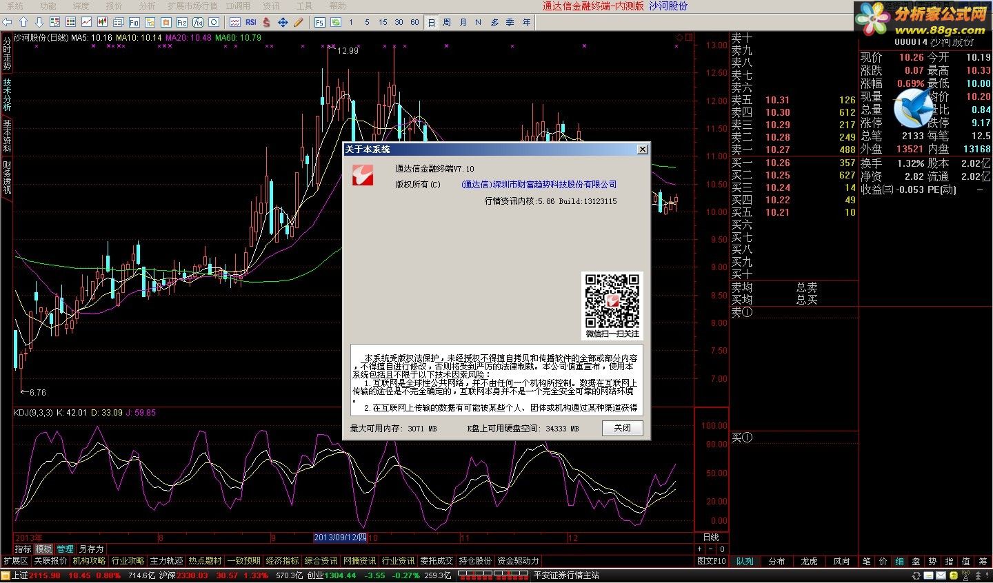The height and width of the screenshot is (583, 993).
Task: Switch to the 龙虎 tab
Action: pyautogui.click(x=809, y=562)
